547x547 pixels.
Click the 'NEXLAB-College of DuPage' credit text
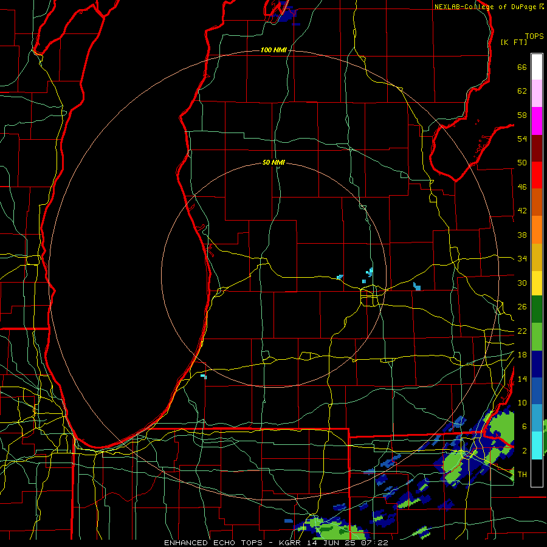pos(485,7)
